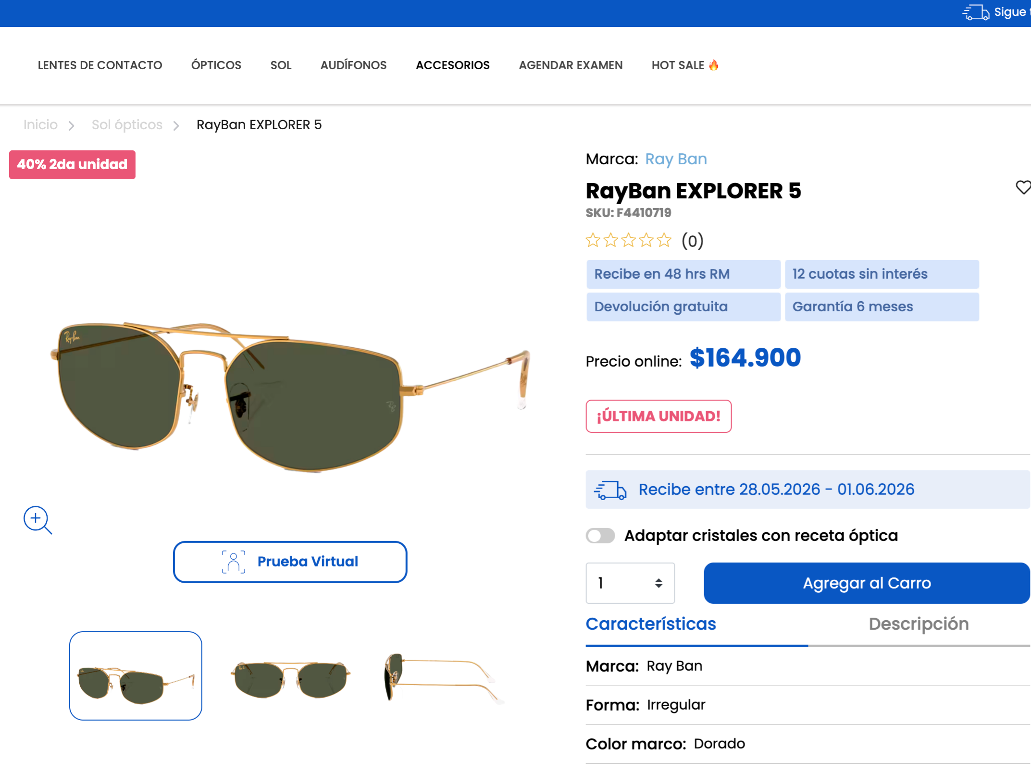Click the face scan icon in Prueba Virtual
This screenshot has width=1031, height=773.
[x=234, y=562]
